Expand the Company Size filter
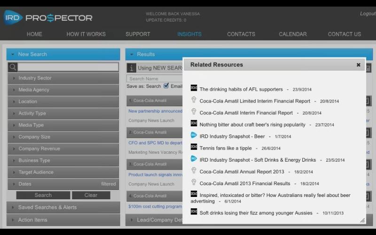This screenshot has height=235, width=376. [x=63, y=137]
